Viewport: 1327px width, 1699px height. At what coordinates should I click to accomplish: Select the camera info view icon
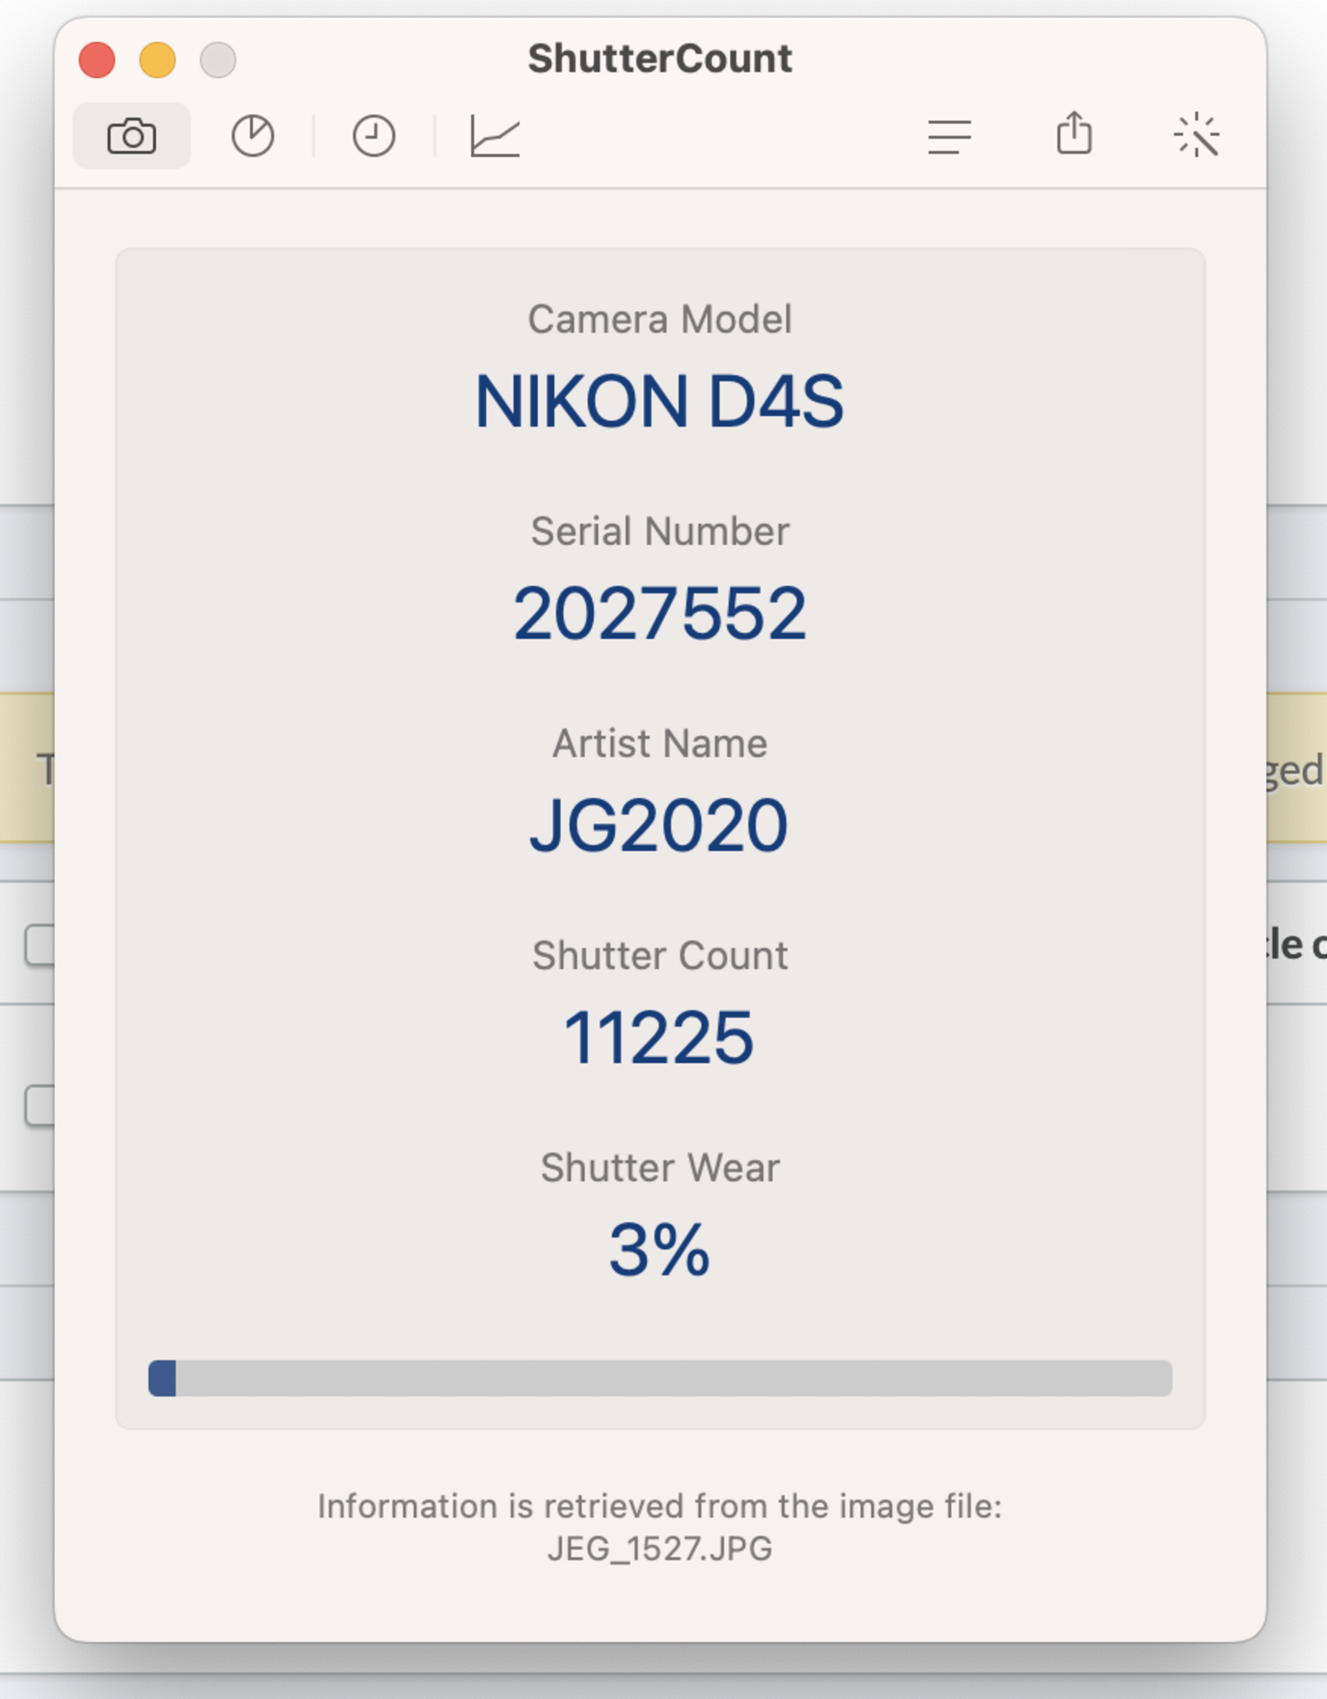point(133,137)
